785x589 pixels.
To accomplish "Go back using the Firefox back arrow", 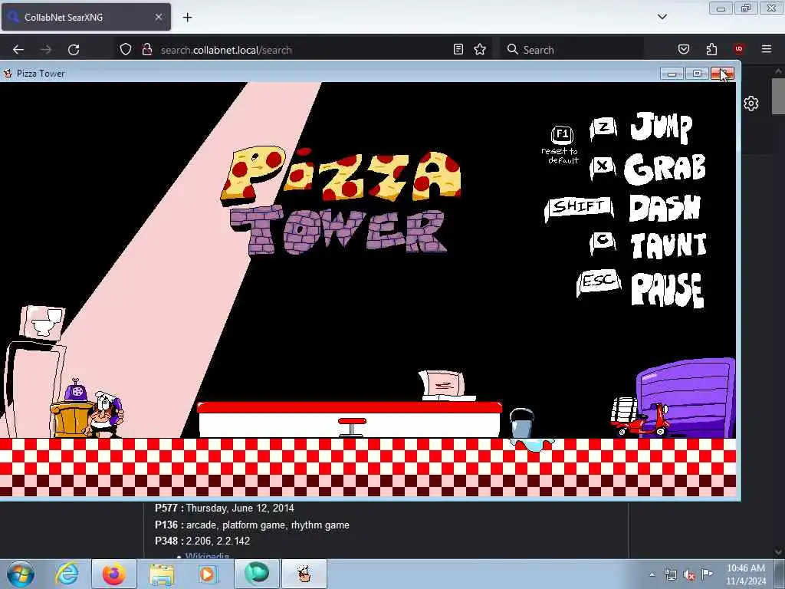I will 18,50.
